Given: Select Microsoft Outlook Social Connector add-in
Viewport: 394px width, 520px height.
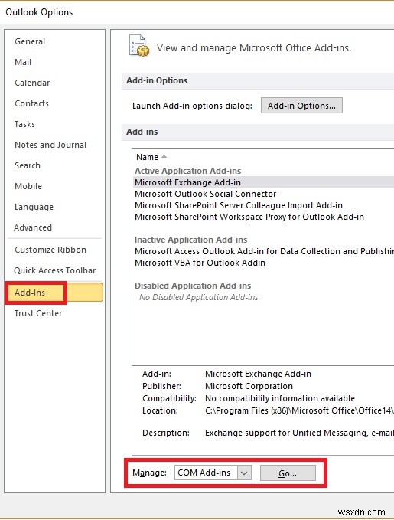Looking at the screenshot, I should pos(206,194).
